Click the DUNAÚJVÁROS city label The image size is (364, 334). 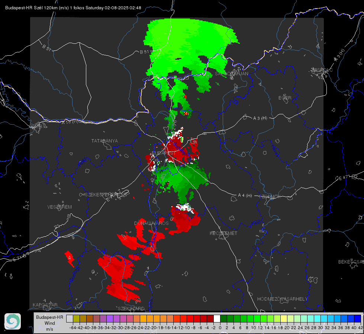(x=151, y=223)
